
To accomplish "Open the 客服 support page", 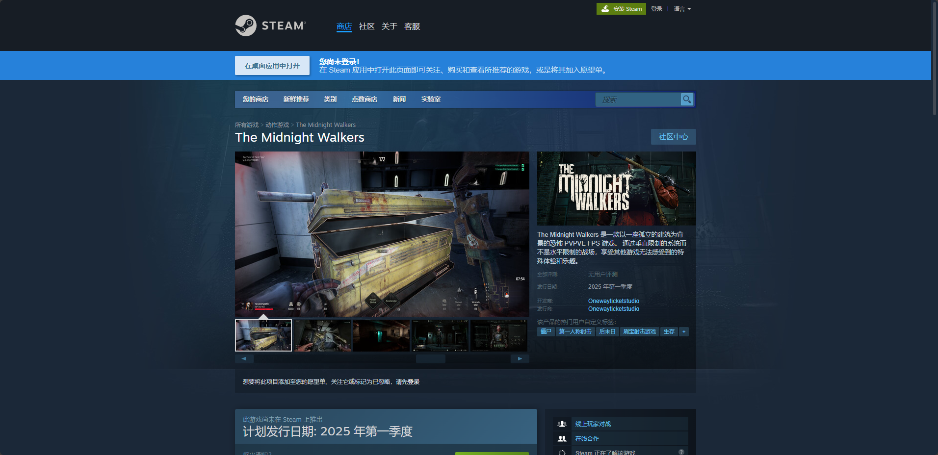I will click(x=412, y=26).
